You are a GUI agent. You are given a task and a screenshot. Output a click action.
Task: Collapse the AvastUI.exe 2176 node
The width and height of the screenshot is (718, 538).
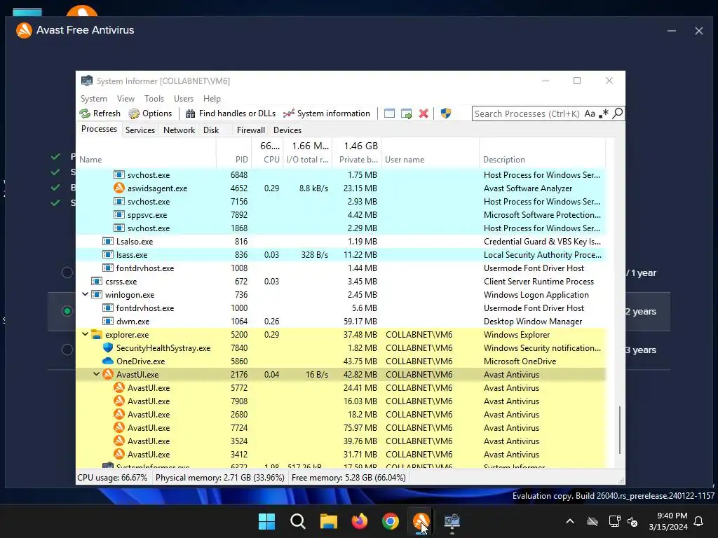pyautogui.click(x=96, y=374)
